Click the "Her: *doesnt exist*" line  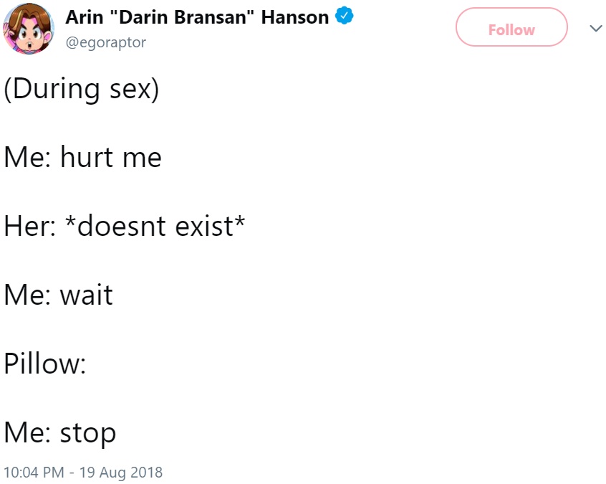[125, 226]
